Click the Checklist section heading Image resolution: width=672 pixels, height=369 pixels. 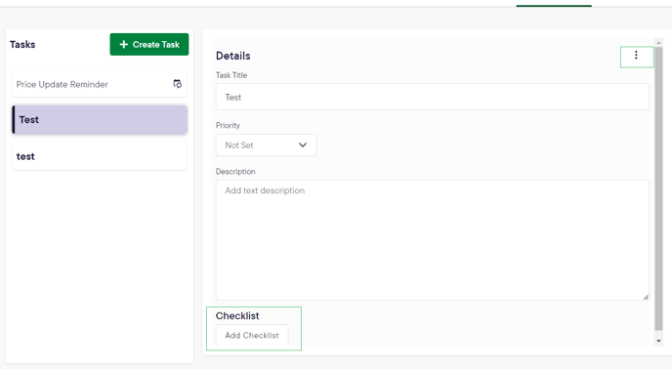pos(237,316)
